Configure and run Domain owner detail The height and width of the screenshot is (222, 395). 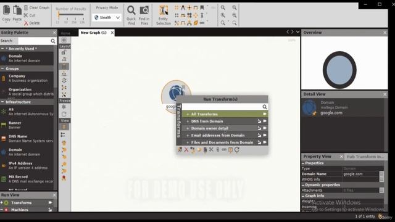(x=259, y=128)
